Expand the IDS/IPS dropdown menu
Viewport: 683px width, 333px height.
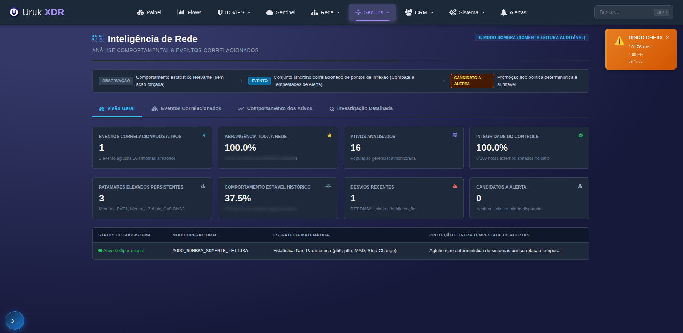click(x=234, y=12)
